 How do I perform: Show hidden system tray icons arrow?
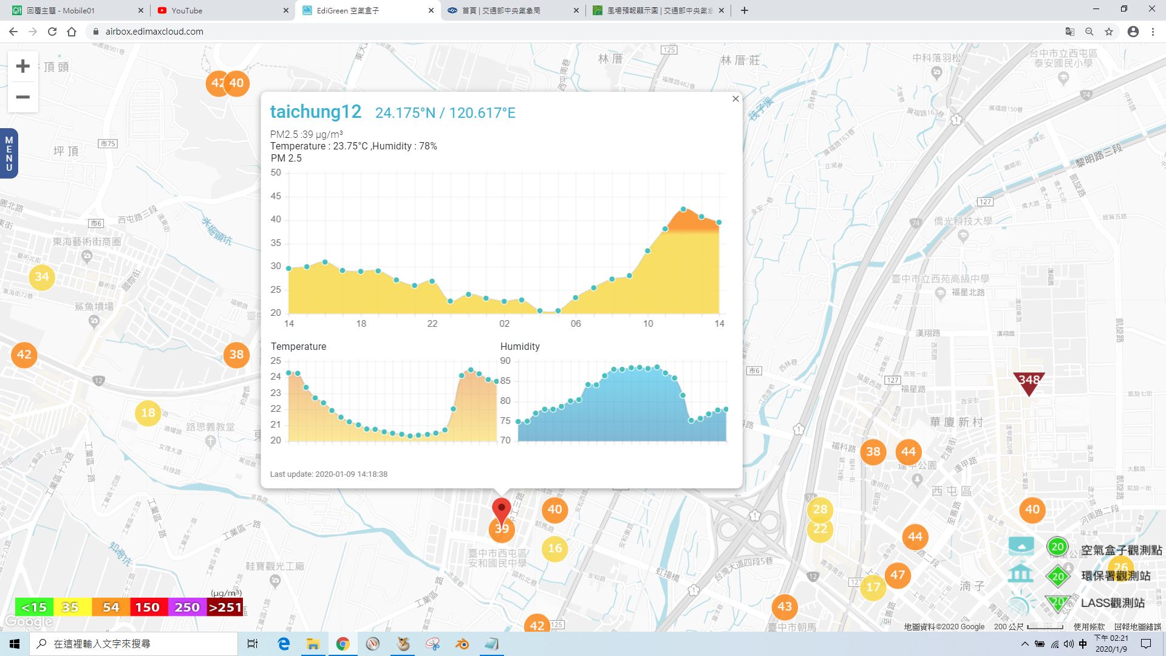click(1025, 644)
